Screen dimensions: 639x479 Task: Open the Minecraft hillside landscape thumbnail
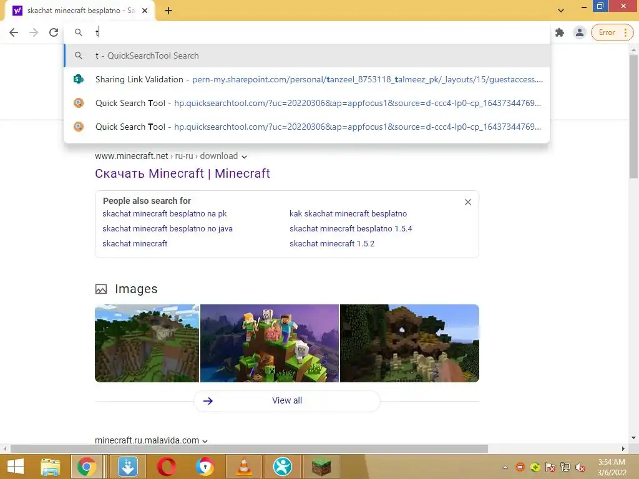tap(147, 344)
